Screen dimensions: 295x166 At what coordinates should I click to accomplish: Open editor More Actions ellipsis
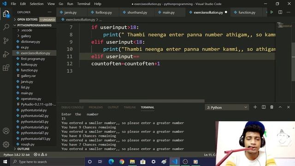click(x=289, y=12)
